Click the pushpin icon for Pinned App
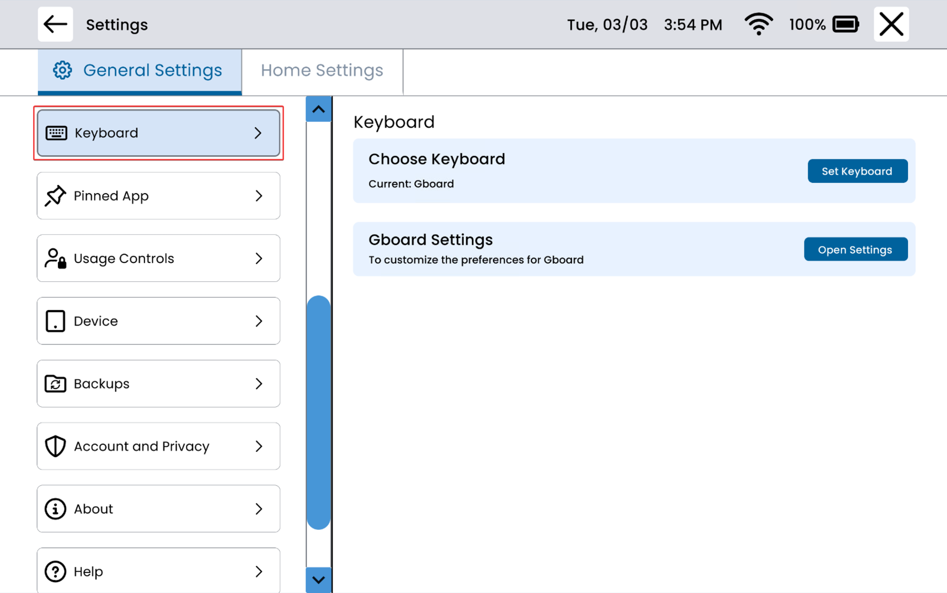The width and height of the screenshot is (947, 593). [x=55, y=195]
